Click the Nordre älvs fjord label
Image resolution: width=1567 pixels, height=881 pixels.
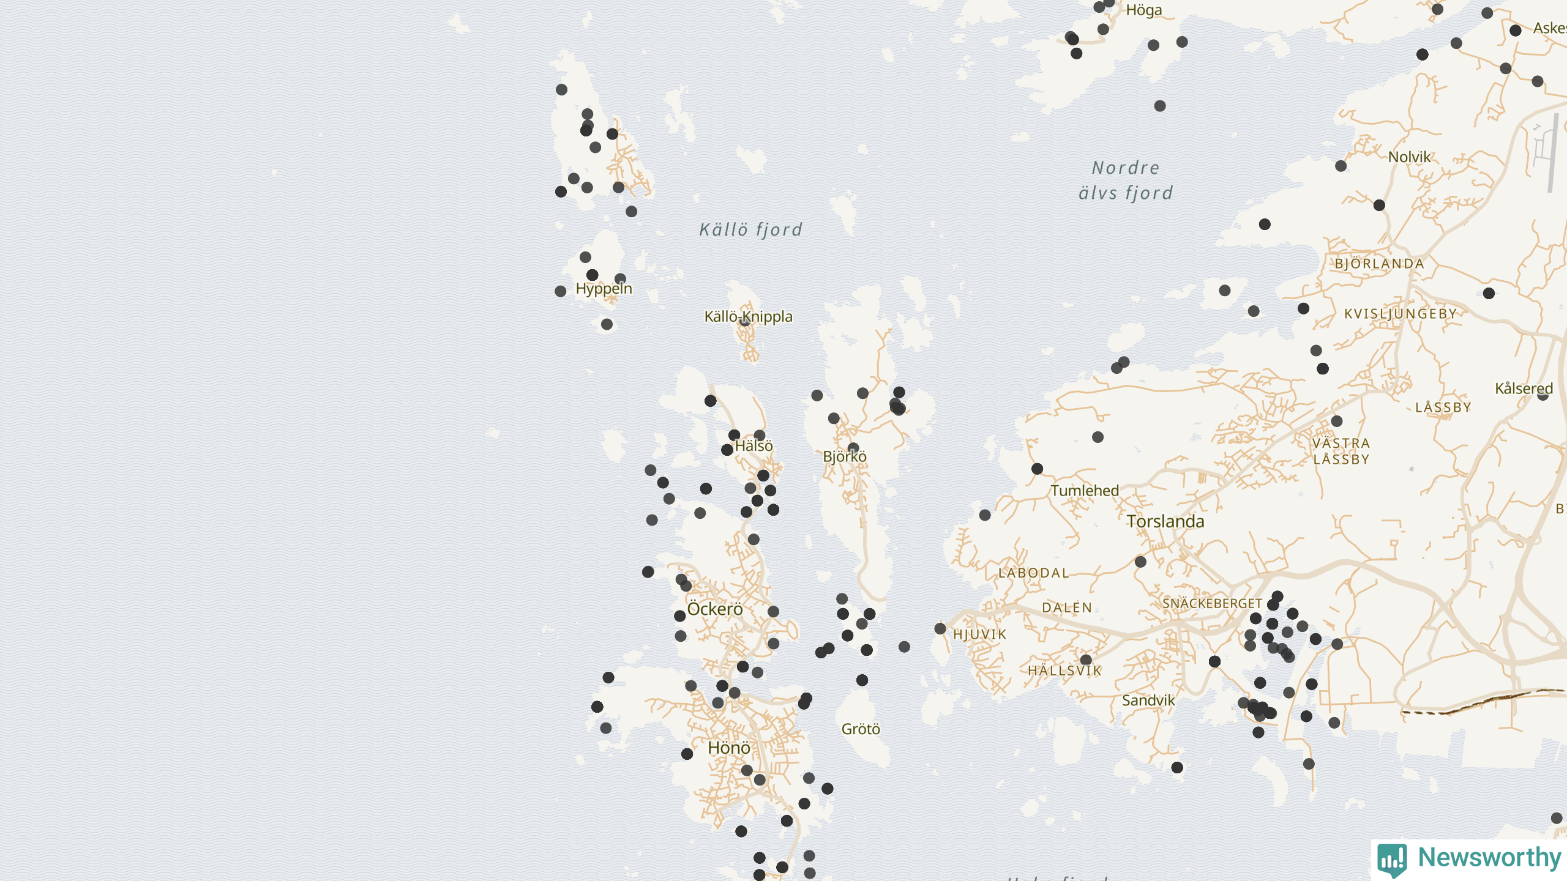(1126, 180)
